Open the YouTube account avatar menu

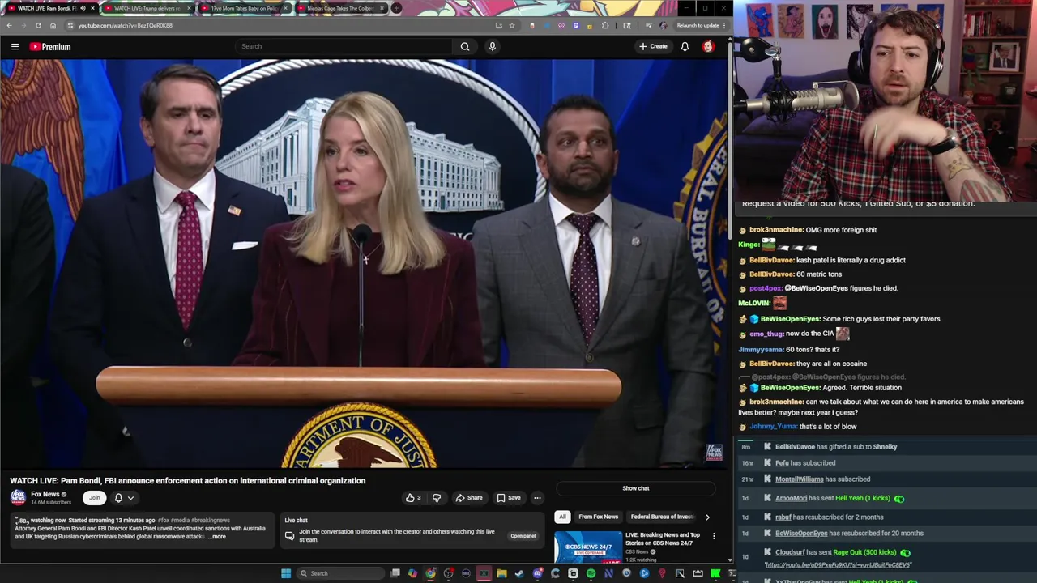pyautogui.click(x=708, y=46)
